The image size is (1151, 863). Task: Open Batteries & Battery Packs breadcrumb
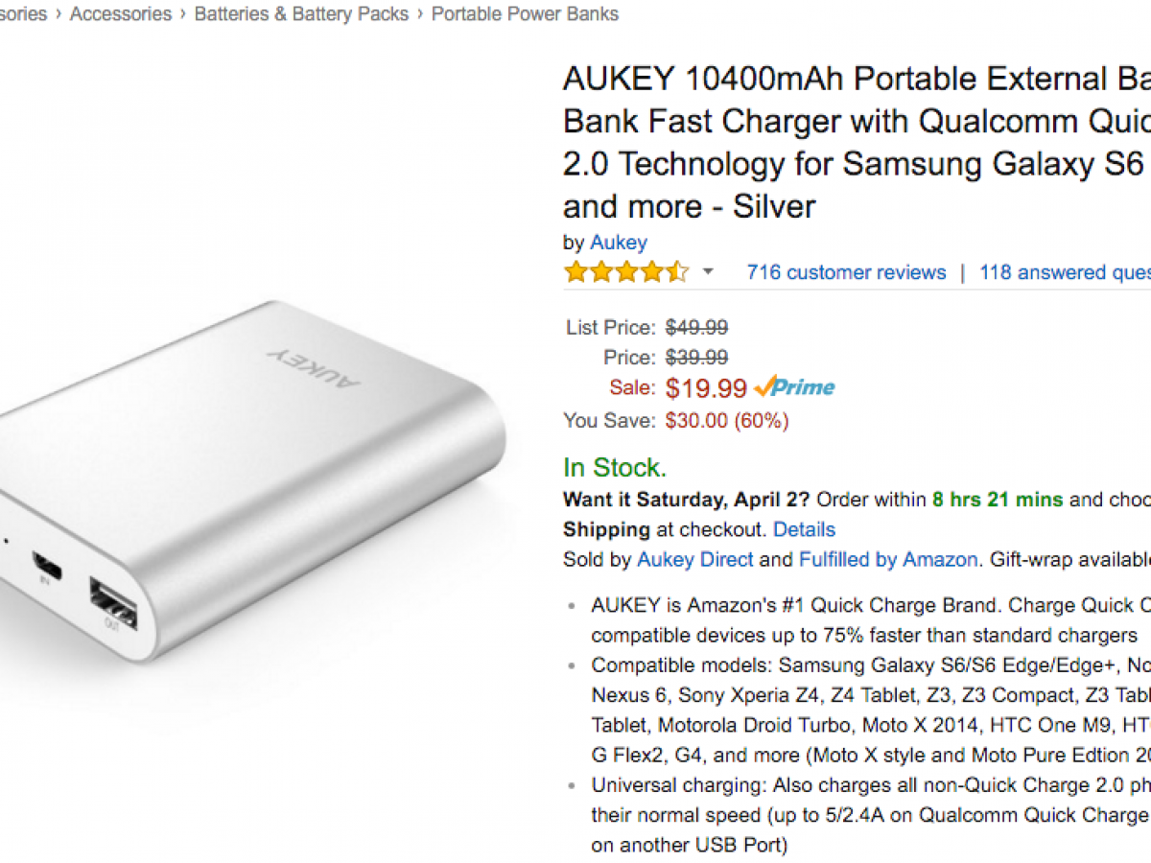[x=301, y=14]
